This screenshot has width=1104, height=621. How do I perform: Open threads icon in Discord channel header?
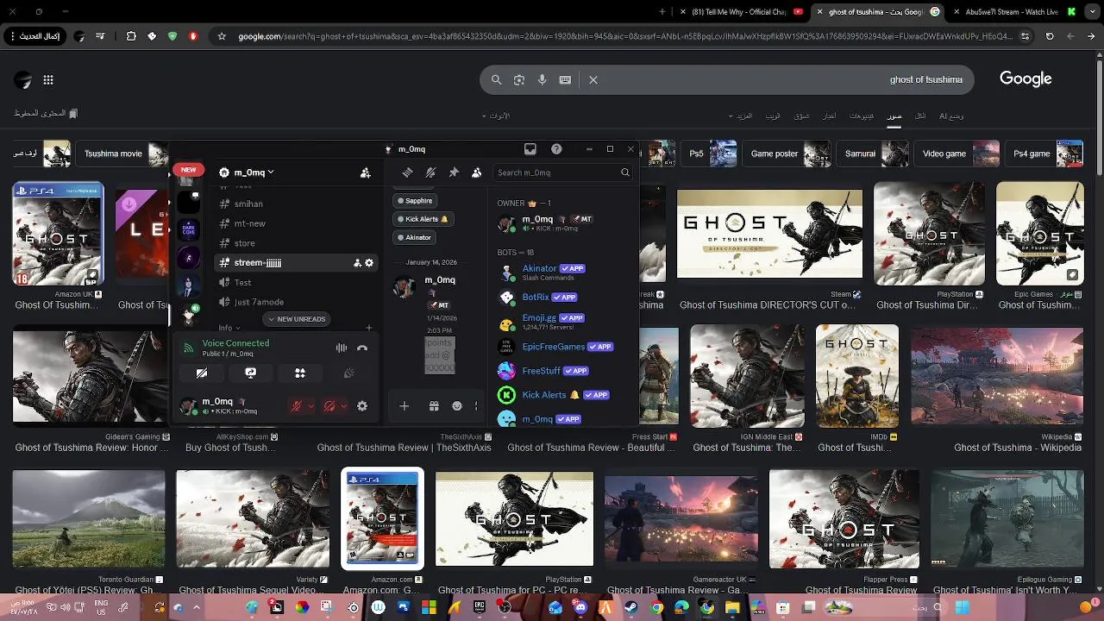pyautogui.click(x=407, y=172)
